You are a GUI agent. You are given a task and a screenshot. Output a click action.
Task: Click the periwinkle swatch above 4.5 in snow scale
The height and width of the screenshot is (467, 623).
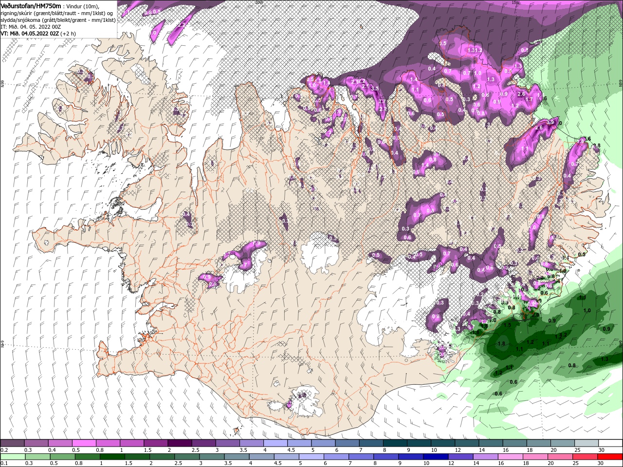[298, 443]
